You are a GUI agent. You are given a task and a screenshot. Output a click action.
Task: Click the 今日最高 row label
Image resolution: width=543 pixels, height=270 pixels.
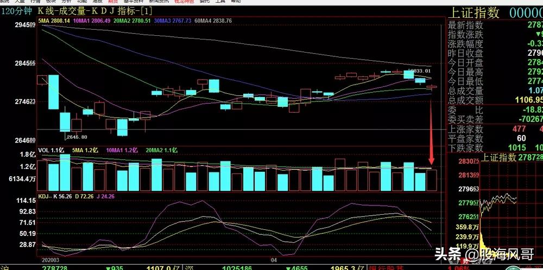point(465,72)
